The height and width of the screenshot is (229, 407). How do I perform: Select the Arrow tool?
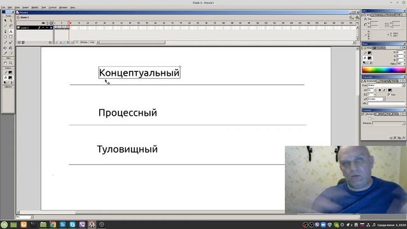pos(5,20)
